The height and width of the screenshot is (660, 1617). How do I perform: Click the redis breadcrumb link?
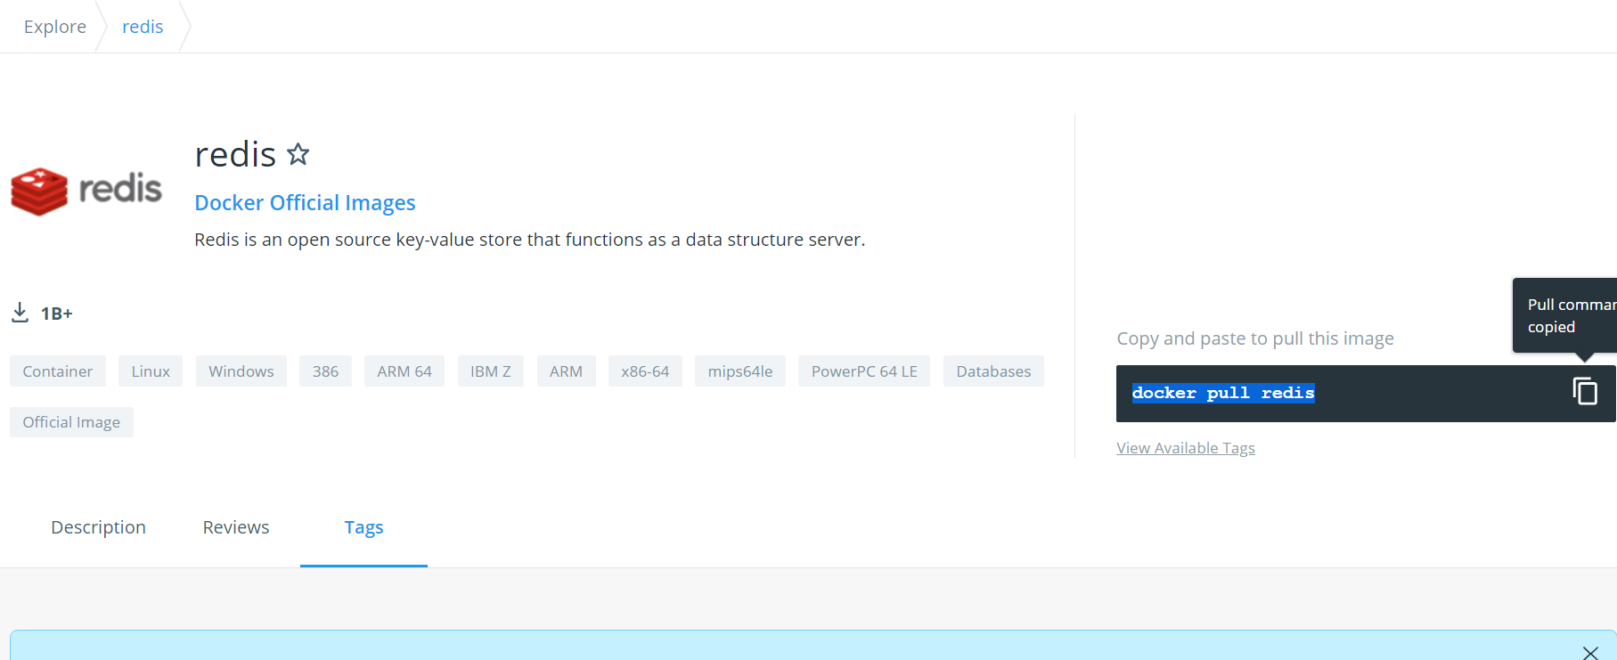143,27
